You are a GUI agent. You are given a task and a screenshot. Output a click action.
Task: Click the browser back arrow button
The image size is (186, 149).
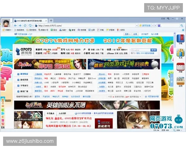coord(15,25)
